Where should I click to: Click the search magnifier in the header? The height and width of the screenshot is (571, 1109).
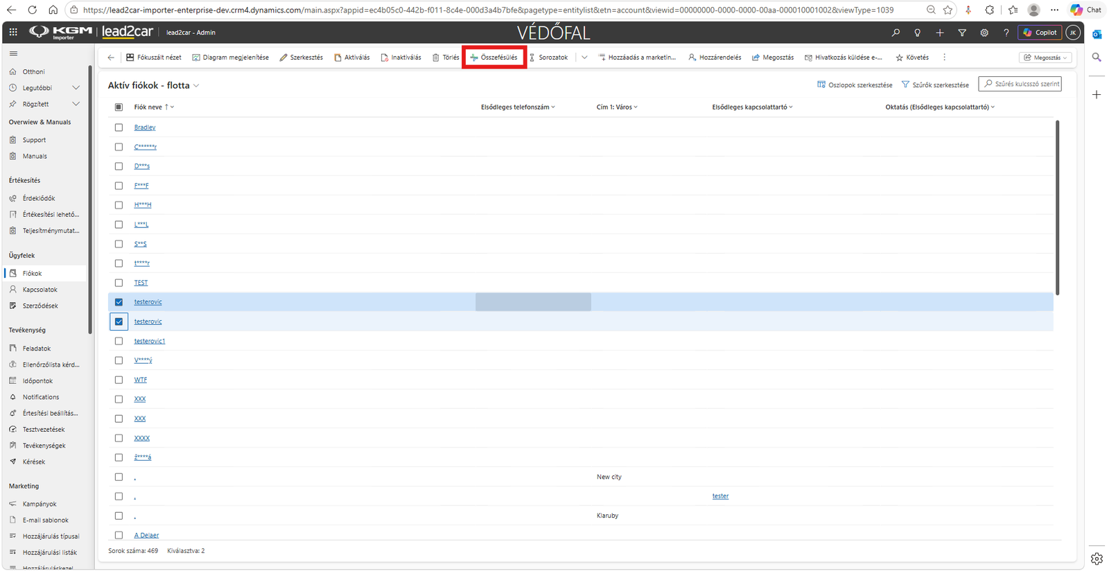coord(896,33)
